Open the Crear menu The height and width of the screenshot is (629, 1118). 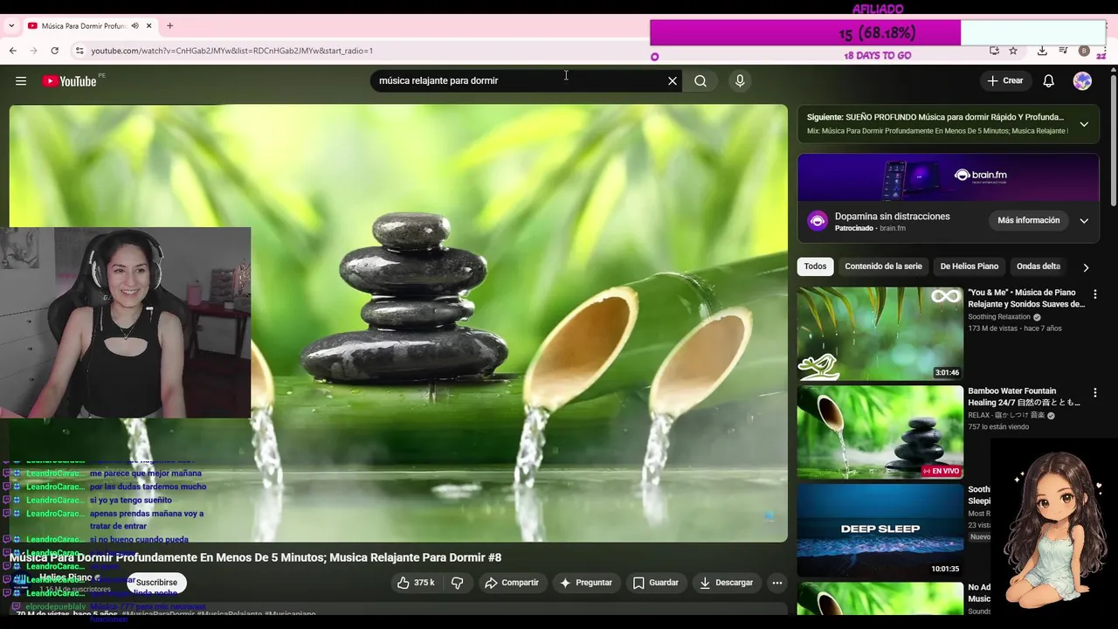(1005, 81)
